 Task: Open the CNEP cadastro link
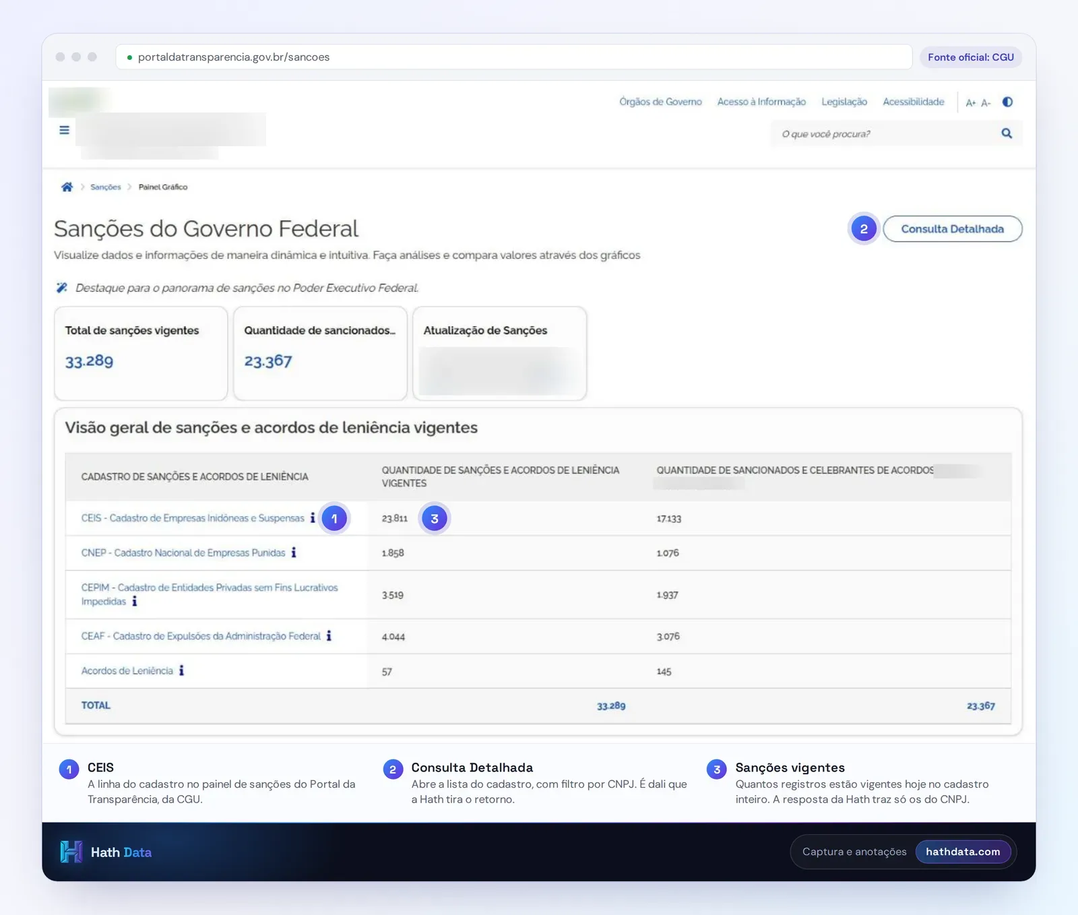(x=183, y=553)
